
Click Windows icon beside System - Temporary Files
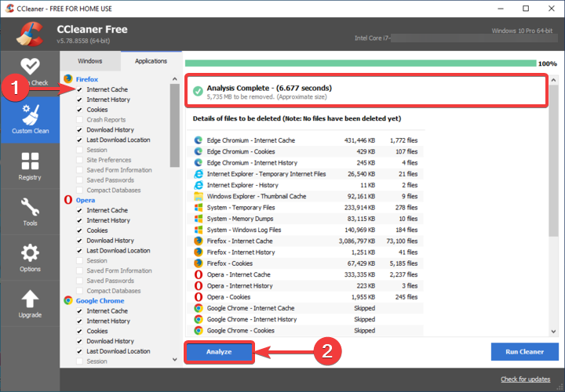click(x=199, y=207)
